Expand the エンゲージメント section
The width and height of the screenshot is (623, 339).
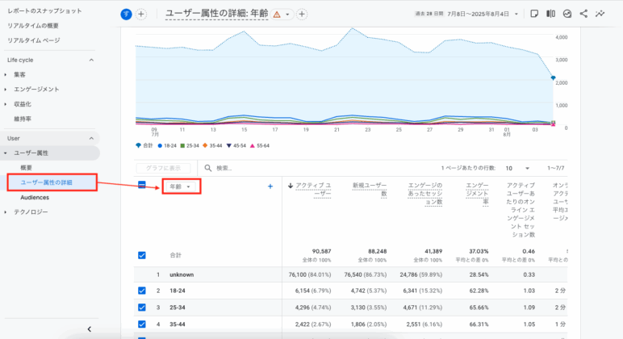pos(36,89)
